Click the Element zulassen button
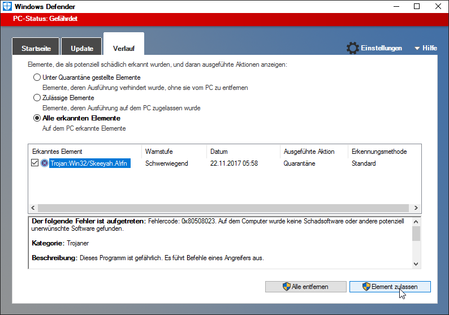 [x=390, y=287]
